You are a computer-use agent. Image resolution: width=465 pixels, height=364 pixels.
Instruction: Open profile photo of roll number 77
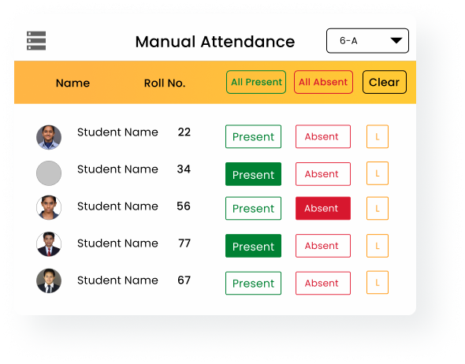point(49,244)
